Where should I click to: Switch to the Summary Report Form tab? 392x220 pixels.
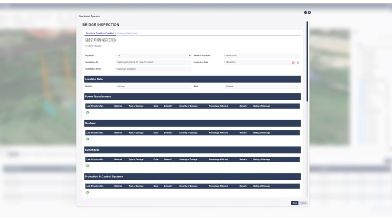pyautogui.click(x=127, y=33)
